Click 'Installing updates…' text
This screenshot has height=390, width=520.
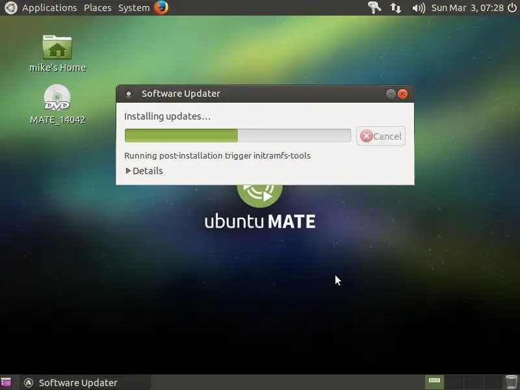click(168, 116)
